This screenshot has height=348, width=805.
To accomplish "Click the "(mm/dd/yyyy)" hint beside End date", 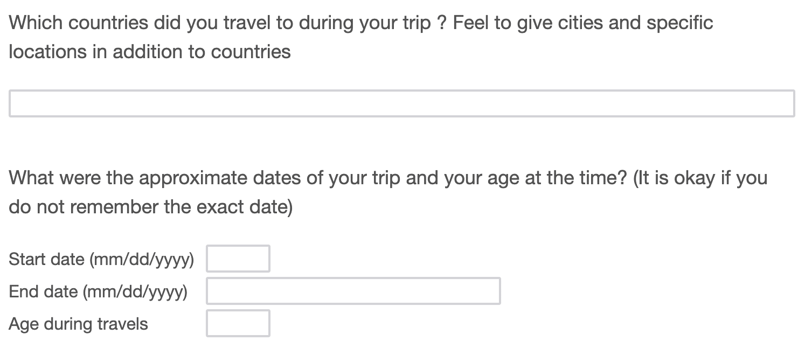I will tap(135, 292).
